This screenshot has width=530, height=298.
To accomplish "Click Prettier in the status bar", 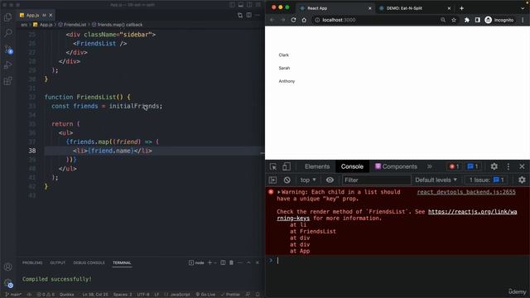I will click(230, 295).
